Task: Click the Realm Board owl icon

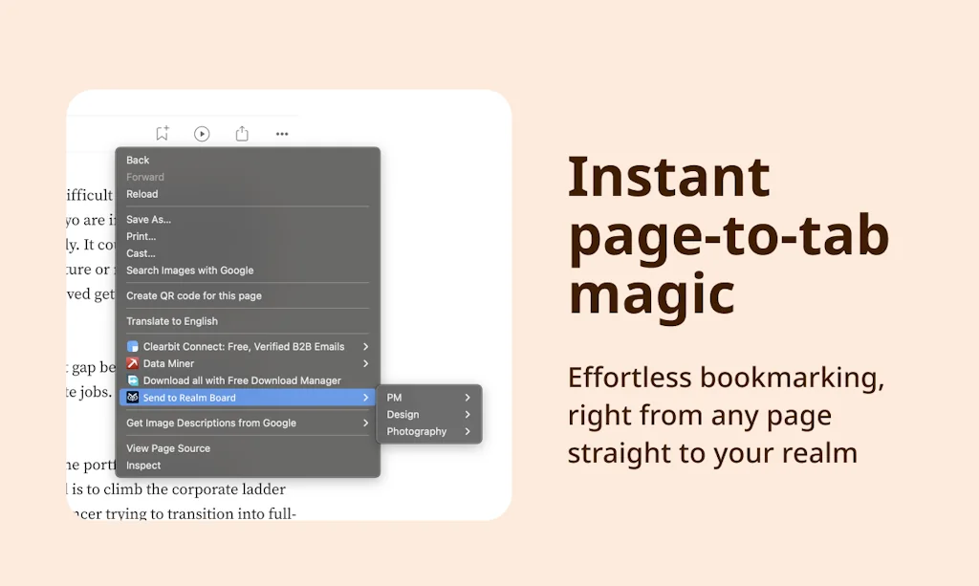Action: point(133,398)
